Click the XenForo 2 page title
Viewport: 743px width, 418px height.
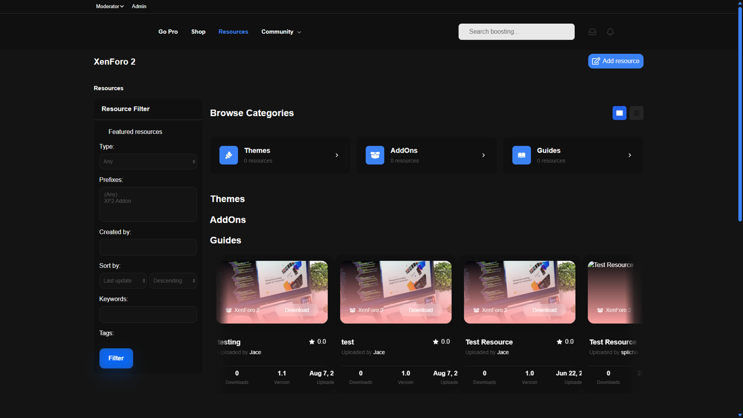pos(114,62)
